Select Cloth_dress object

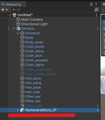tap(35, 51)
